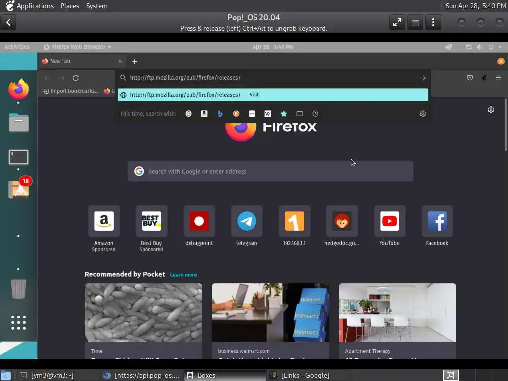The width and height of the screenshot is (508, 381).
Task: Open Apartment Therapy story thumbnail
Action: [x=397, y=313]
